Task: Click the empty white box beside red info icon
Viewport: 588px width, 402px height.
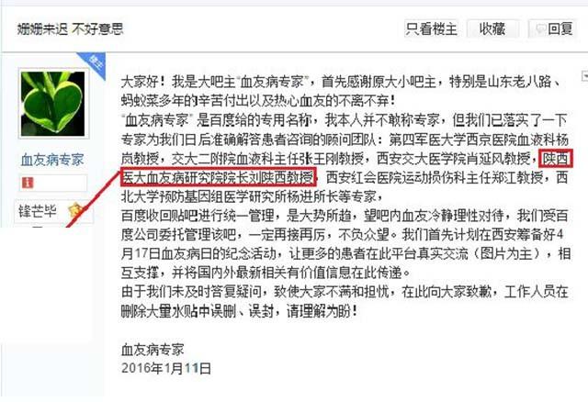Action: point(61,183)
